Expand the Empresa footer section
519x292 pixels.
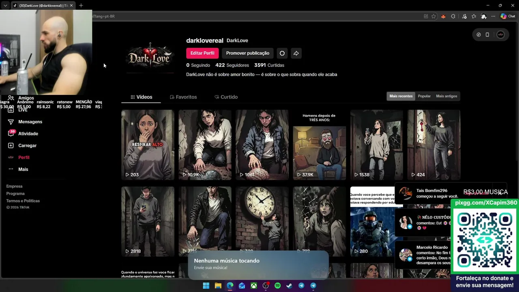pos(14,186)
